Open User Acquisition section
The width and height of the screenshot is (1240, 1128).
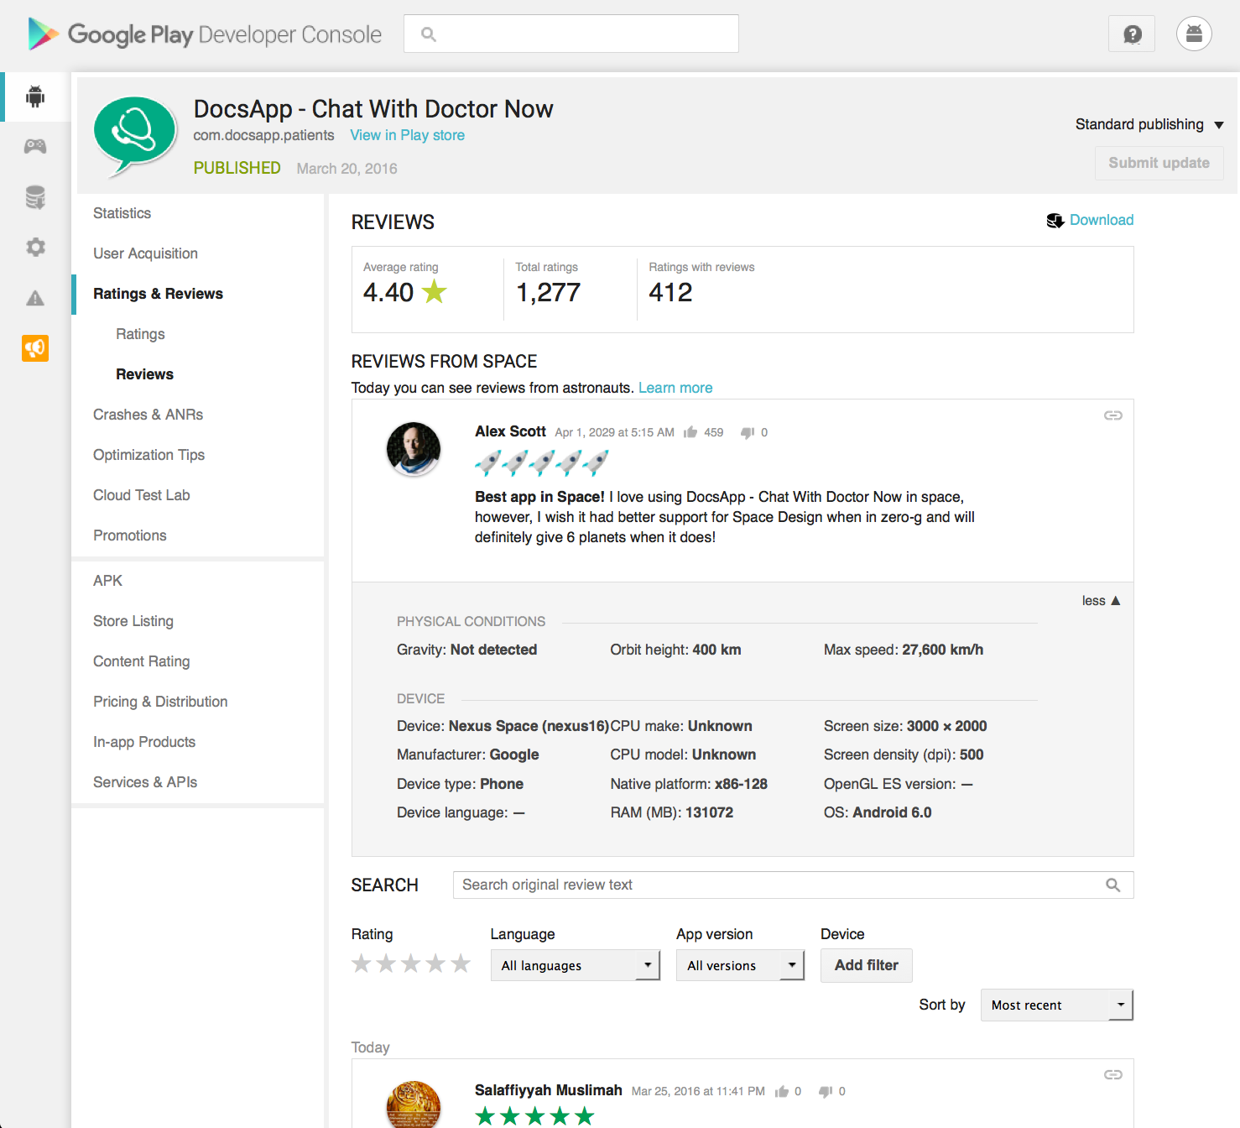145,253
